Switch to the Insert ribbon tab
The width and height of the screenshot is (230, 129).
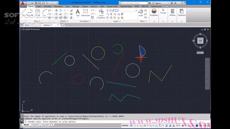coord(38,7)
